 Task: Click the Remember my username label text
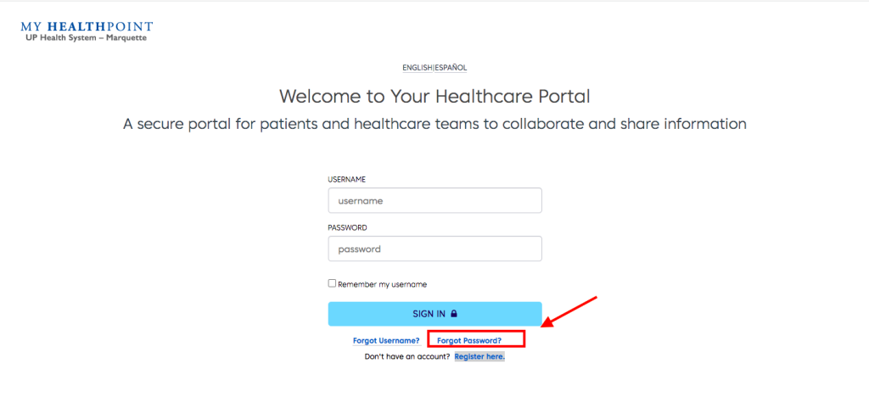click(383, 284)
